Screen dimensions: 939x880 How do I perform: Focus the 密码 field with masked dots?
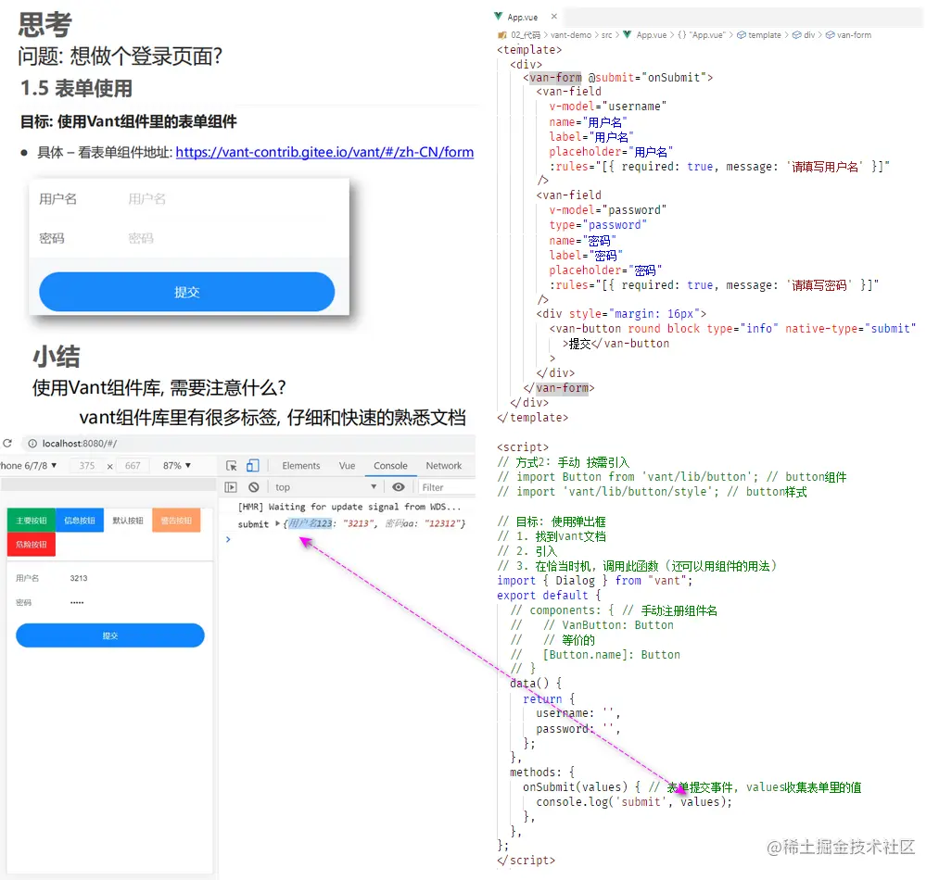[x=110, y=602]
